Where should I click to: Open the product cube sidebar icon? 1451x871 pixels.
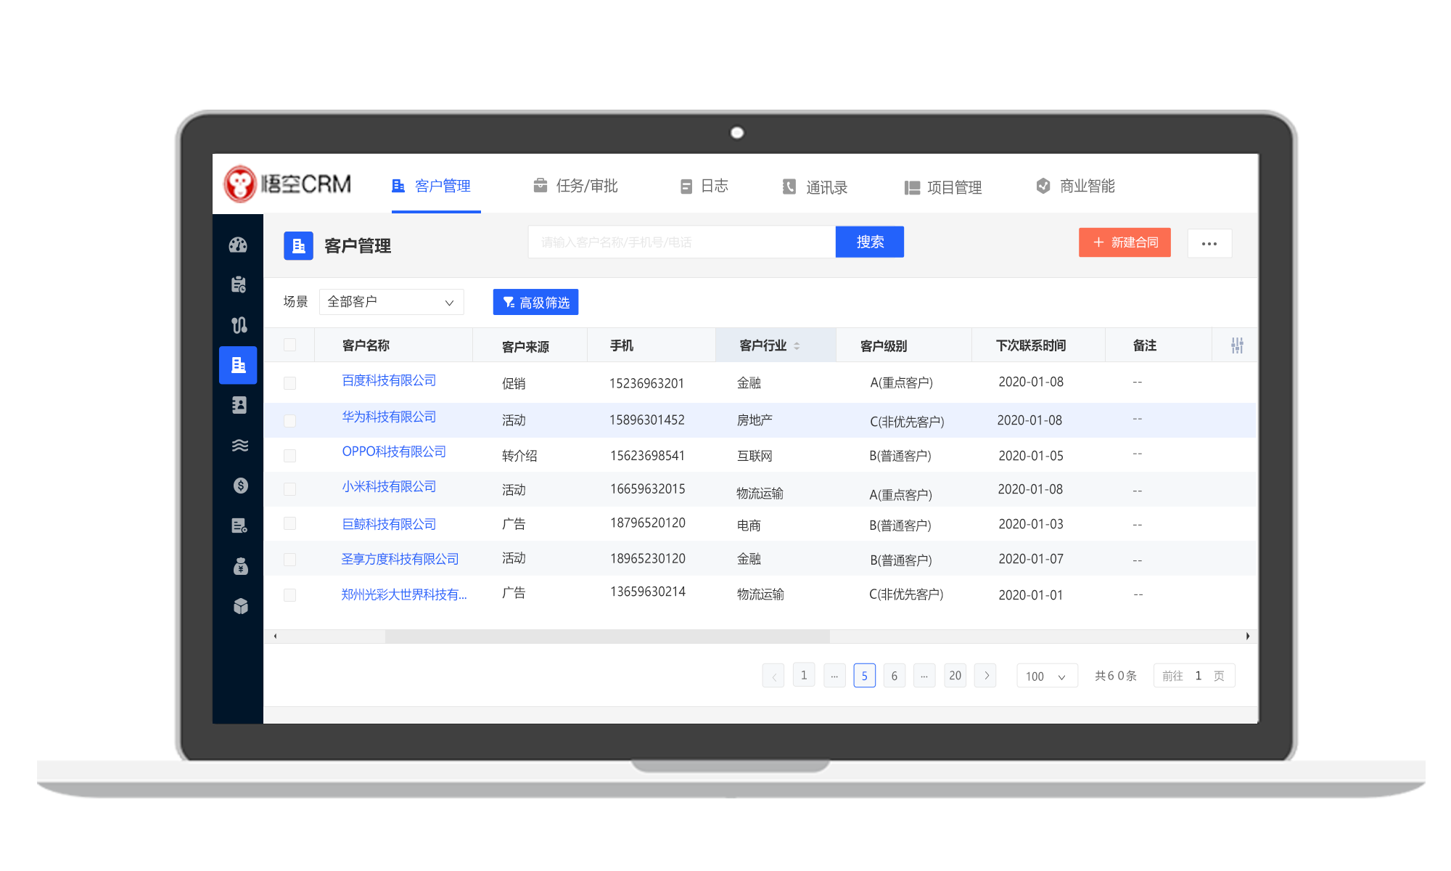[240, 606]
